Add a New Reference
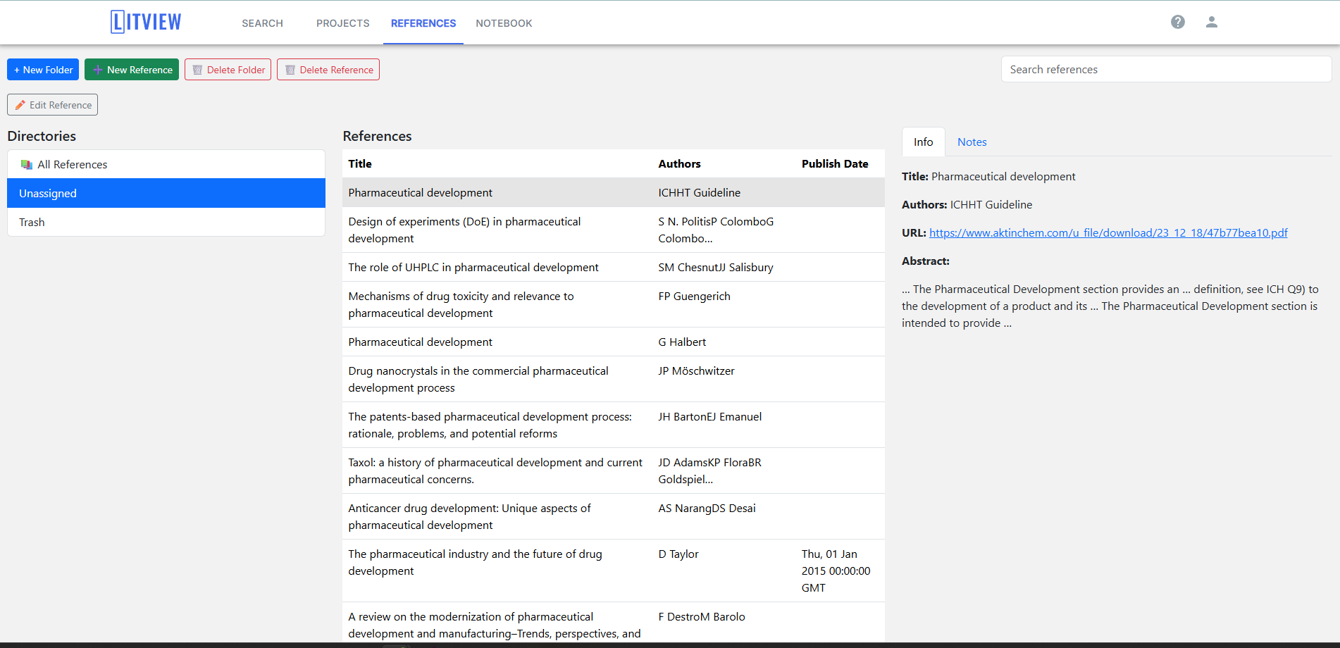This screenshot has height=648, width=1340. click(132, 70)
